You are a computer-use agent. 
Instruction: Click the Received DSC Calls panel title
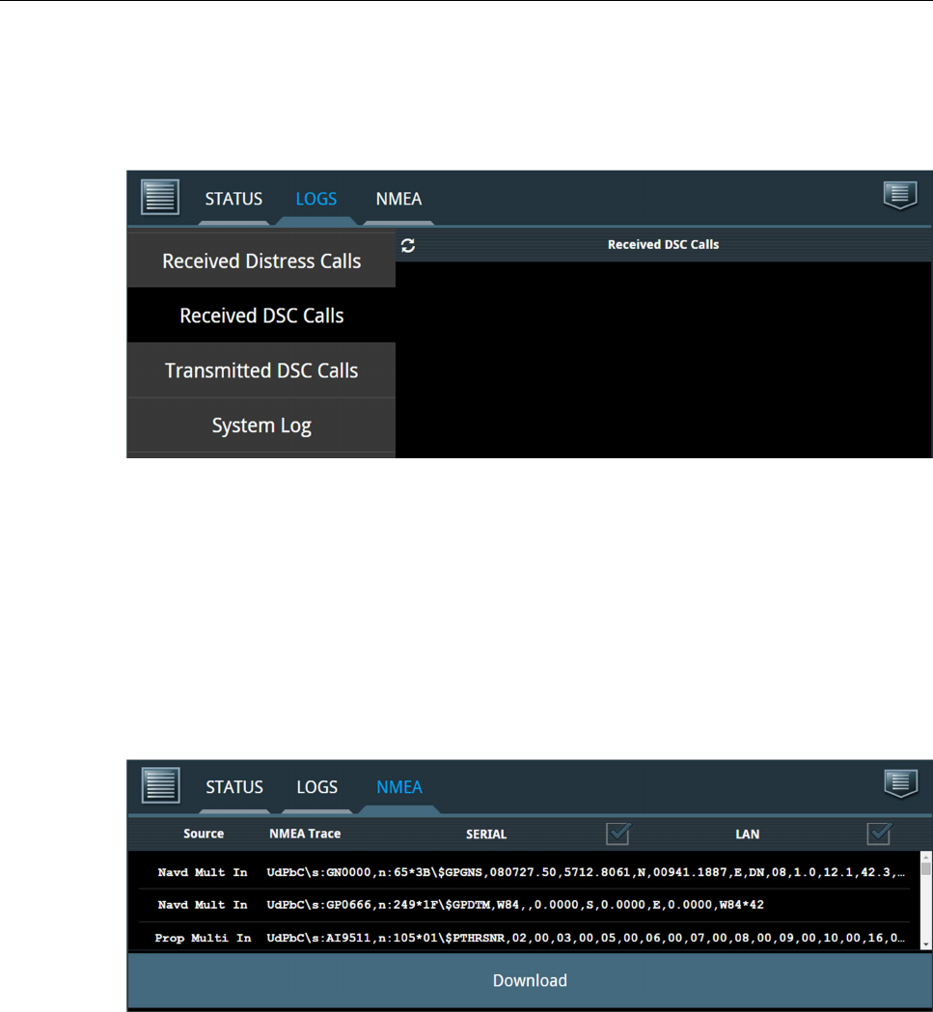pos(663,245)
